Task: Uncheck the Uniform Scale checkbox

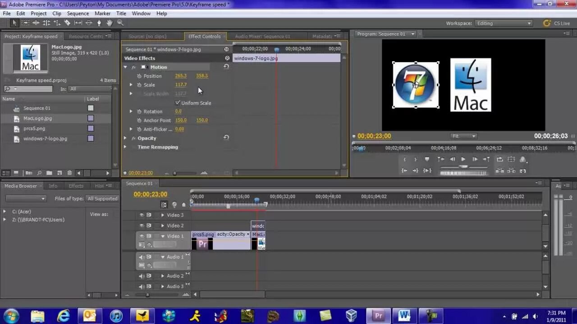Action: tap(178, 103)
